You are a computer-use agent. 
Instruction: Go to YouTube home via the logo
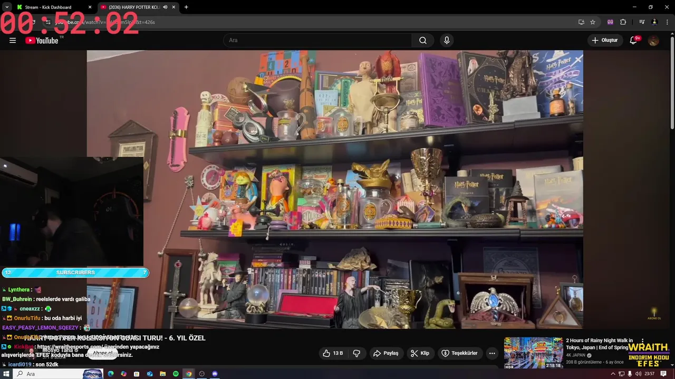click(x=42, y=41)
